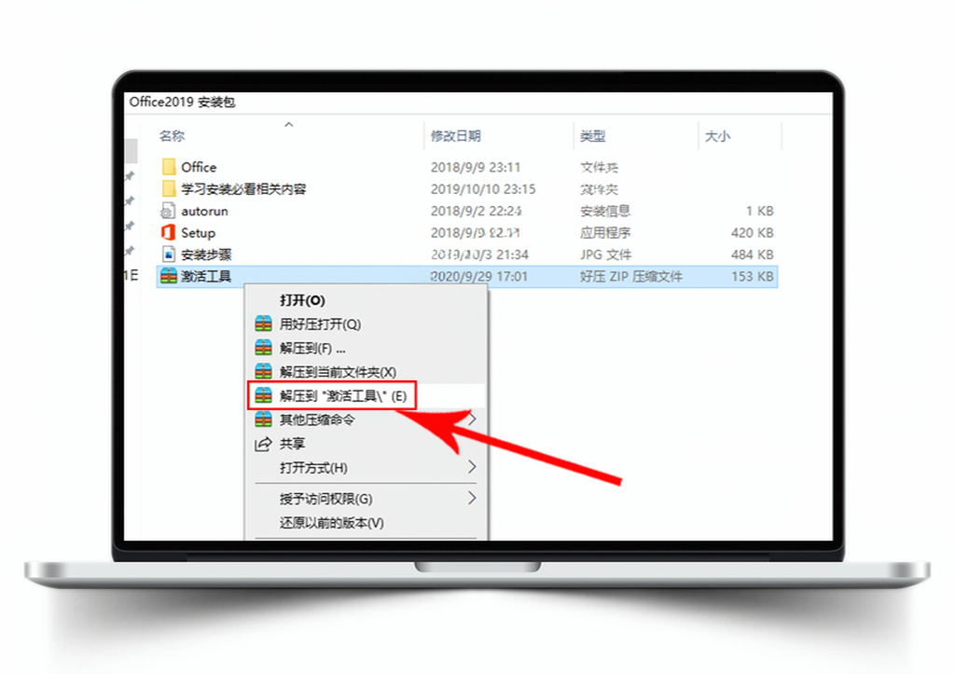Screen dimensions: 955x674
Task: Select the 安装步骤 file name
Action: [x=206, y=254]
